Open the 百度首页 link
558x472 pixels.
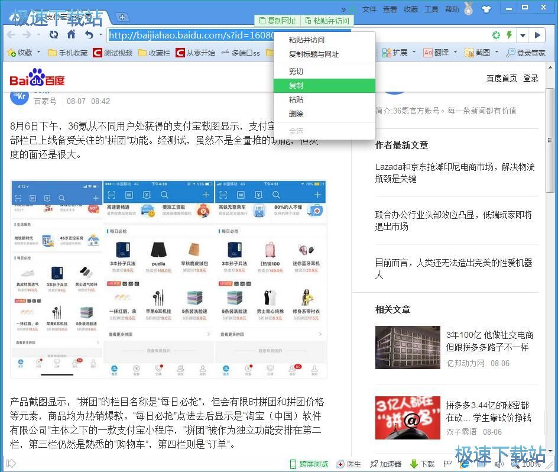coord(502,78)
